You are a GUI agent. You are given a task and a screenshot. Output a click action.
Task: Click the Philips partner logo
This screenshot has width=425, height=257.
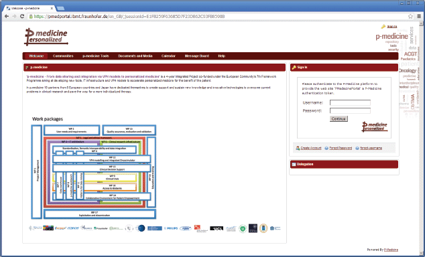(x=171, y=228)
